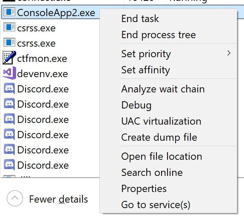Open the Set priority submenu

(x=168, y=54)
